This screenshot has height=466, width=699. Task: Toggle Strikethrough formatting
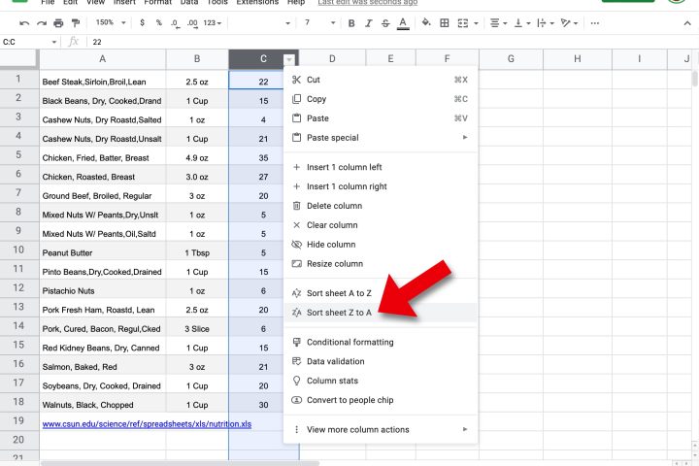[385, 23]
